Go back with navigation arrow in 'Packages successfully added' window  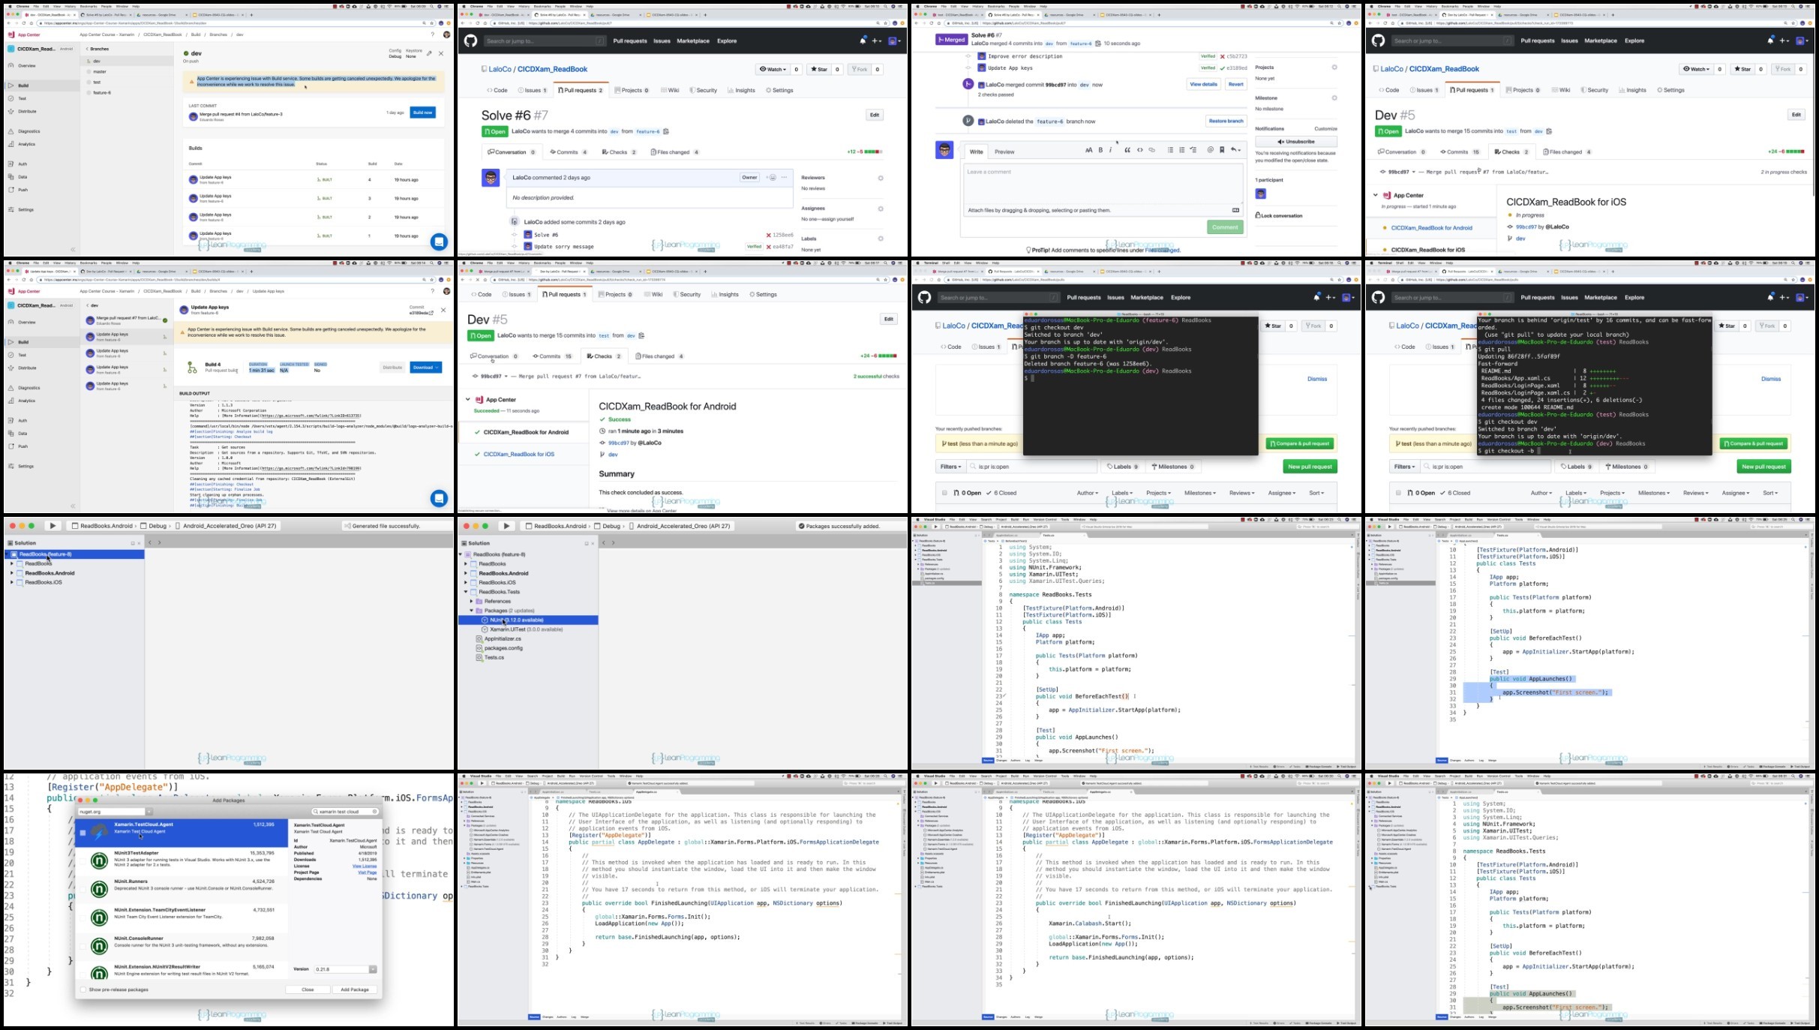604,543
